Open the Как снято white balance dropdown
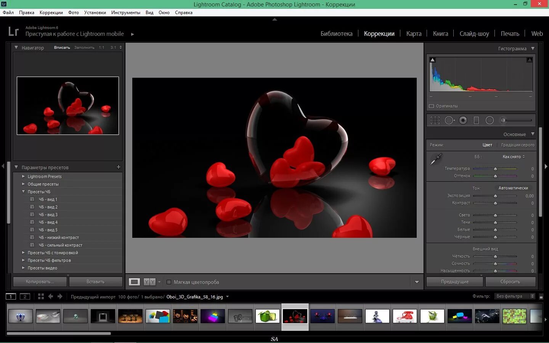Image resolution: width=549 pixels, height=343 pixels. point(514,157)
